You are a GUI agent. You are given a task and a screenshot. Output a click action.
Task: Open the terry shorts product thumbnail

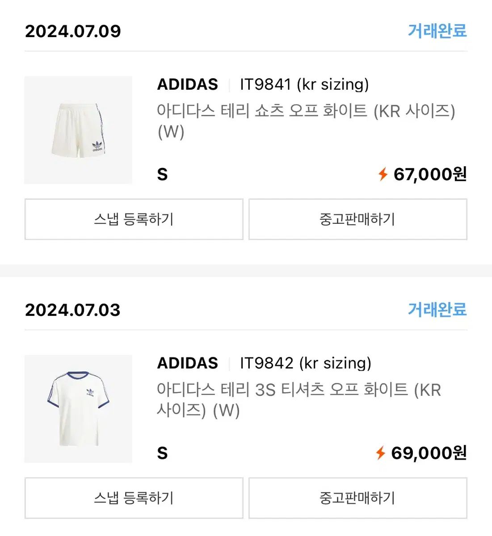(x=78, y=130)
